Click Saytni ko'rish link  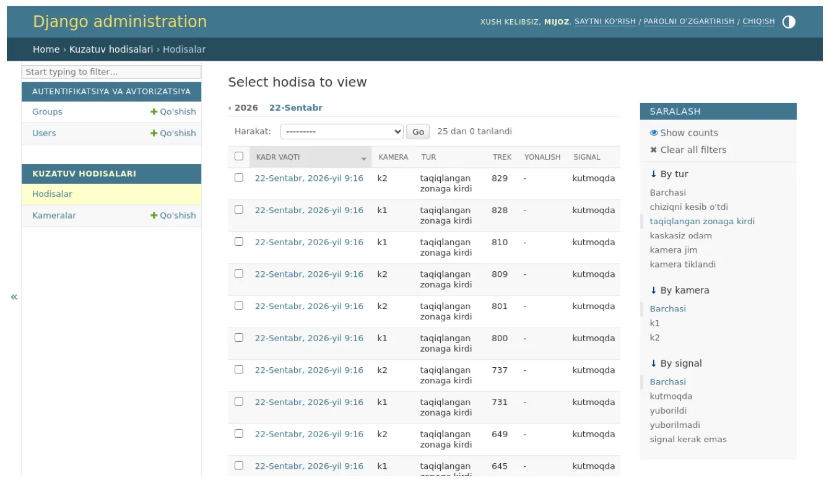click(x=605, y=22)
